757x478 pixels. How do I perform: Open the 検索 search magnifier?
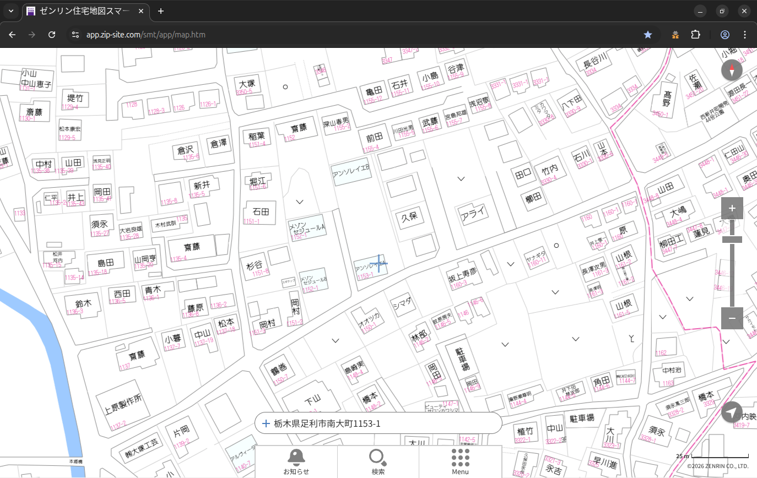pos(378,461)
